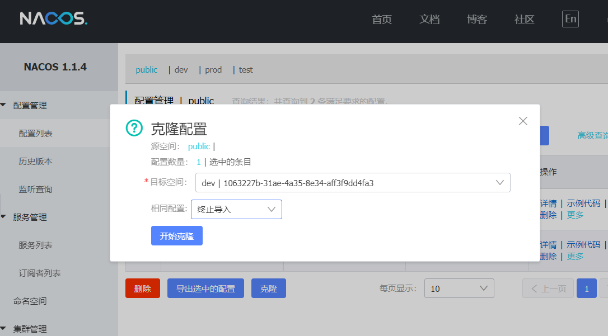Click the 选中的条目 text in dialog
This screenshot has width=608, height=336.
click(x=230, y=162)
